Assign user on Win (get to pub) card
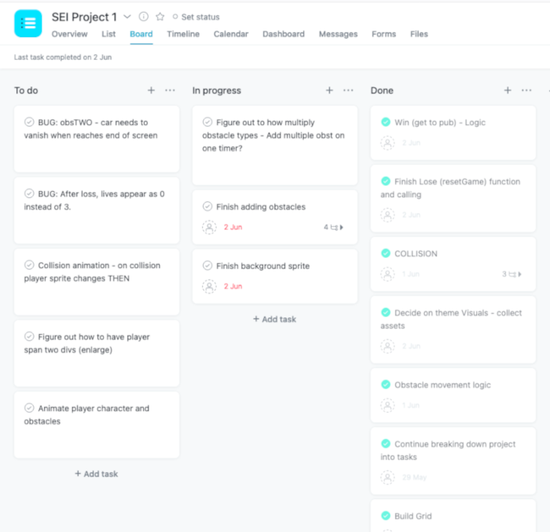Viewport: 550px width, 532px height. pyautogui.click(x=387, y=143)
